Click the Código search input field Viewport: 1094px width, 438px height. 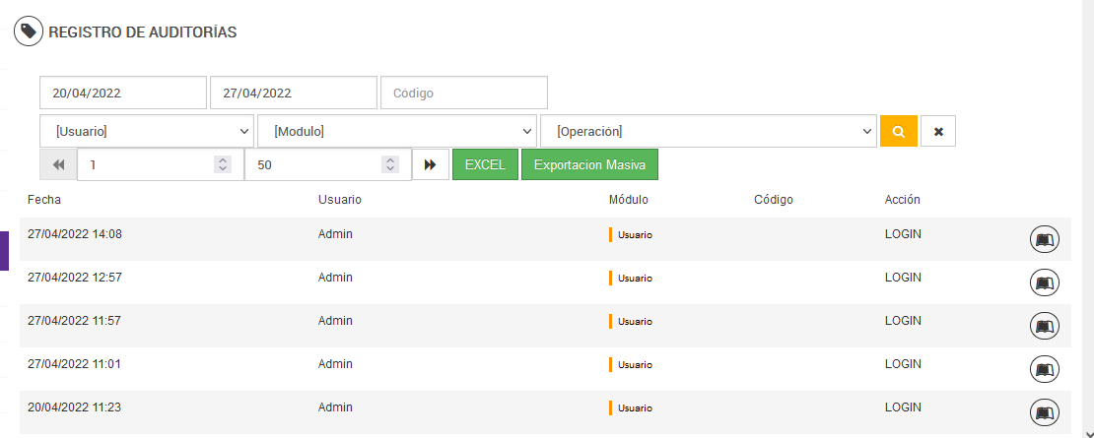(x=463, y=94)
